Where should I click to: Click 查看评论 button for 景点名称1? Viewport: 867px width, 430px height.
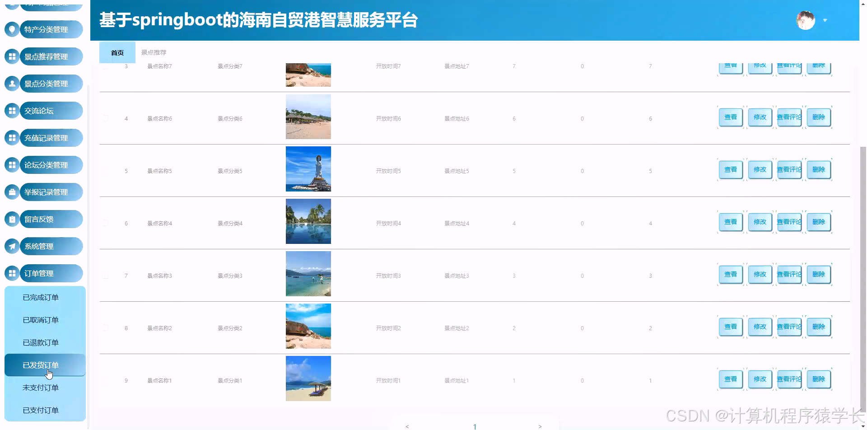pos(789,379)
